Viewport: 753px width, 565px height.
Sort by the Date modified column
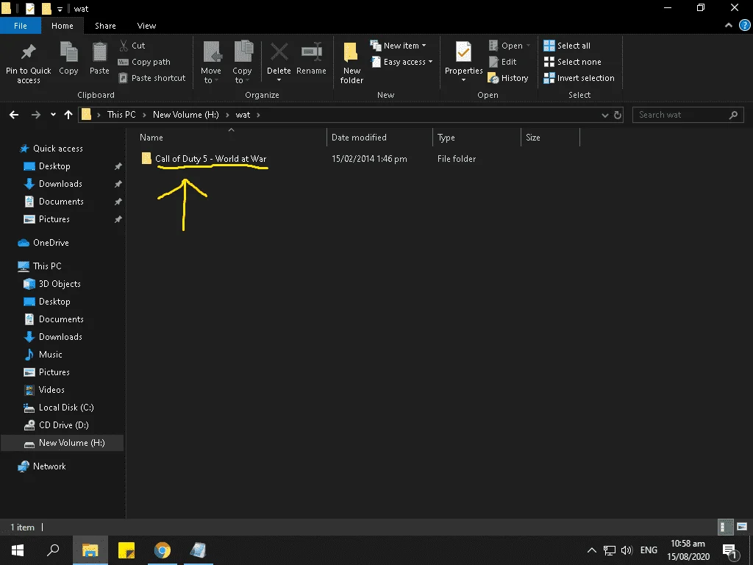tap(359, 138)
